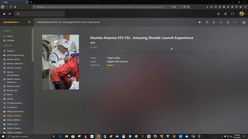Open the Videos, Biblical library
The width and height of the screenshot is (248, 139).
[14, 120]
